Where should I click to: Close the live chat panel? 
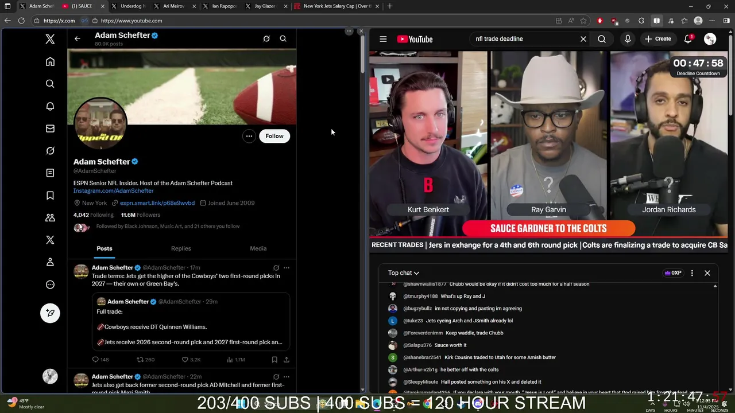(707, 273)
